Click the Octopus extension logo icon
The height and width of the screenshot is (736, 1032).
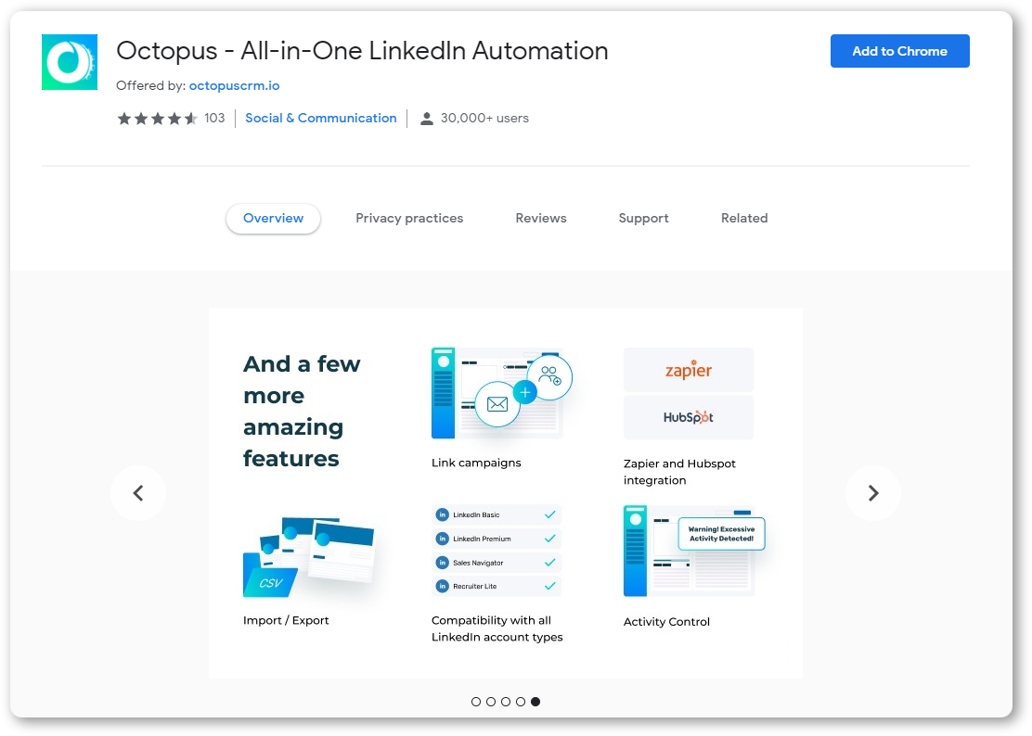click(69, 62)
